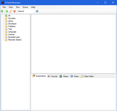The image size is (117, 111).
Task: Click the folder icon beside Emulation type
Action: pyautogui.click(x=6, y=37)
